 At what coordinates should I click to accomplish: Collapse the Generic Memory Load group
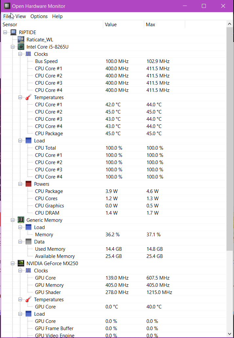(x=20, y=227)
